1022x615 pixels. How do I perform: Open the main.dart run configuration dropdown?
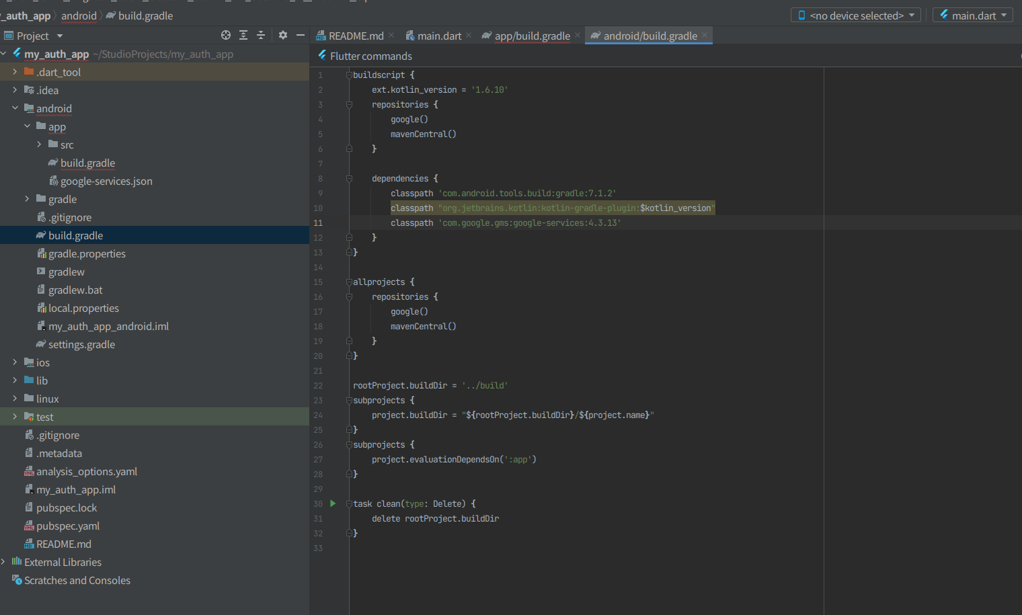point(972,15)
